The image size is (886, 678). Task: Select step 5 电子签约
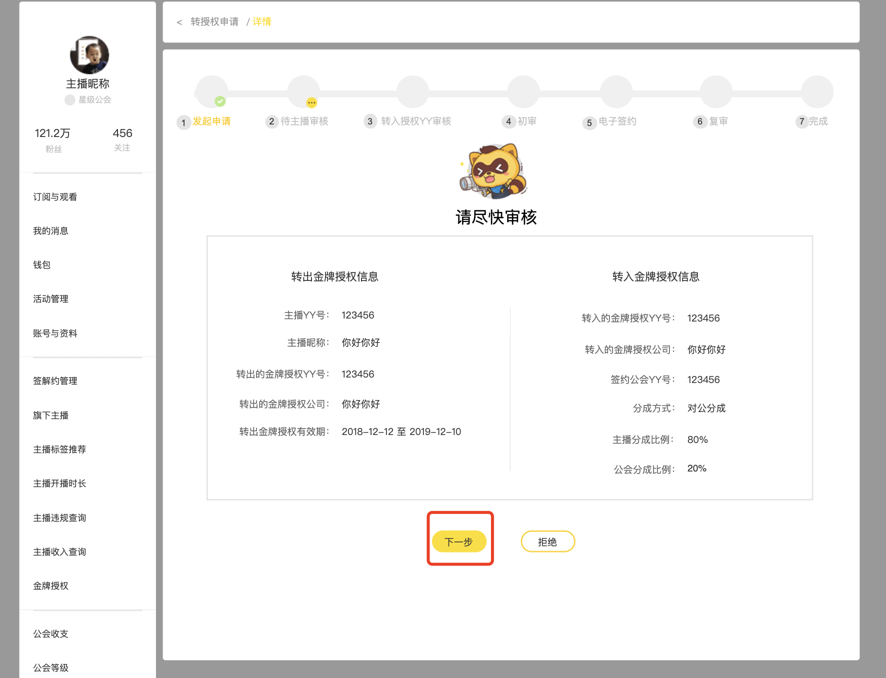(609, 122)
